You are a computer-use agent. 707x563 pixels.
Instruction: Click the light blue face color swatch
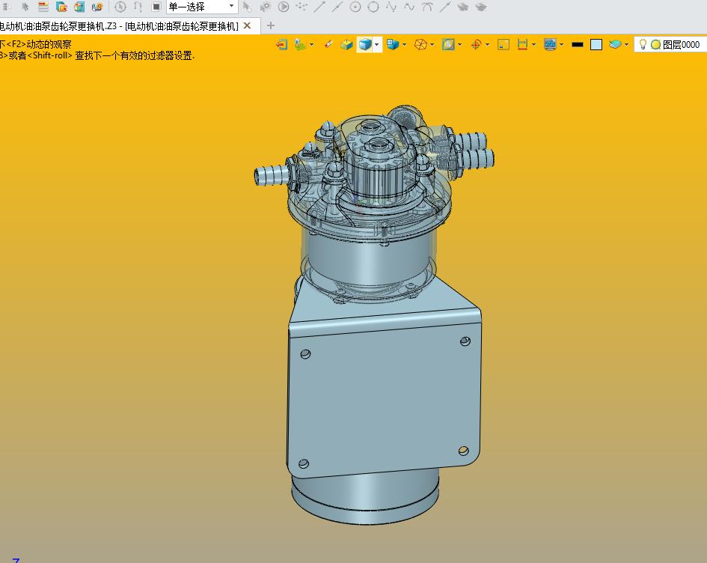(596, 45)
